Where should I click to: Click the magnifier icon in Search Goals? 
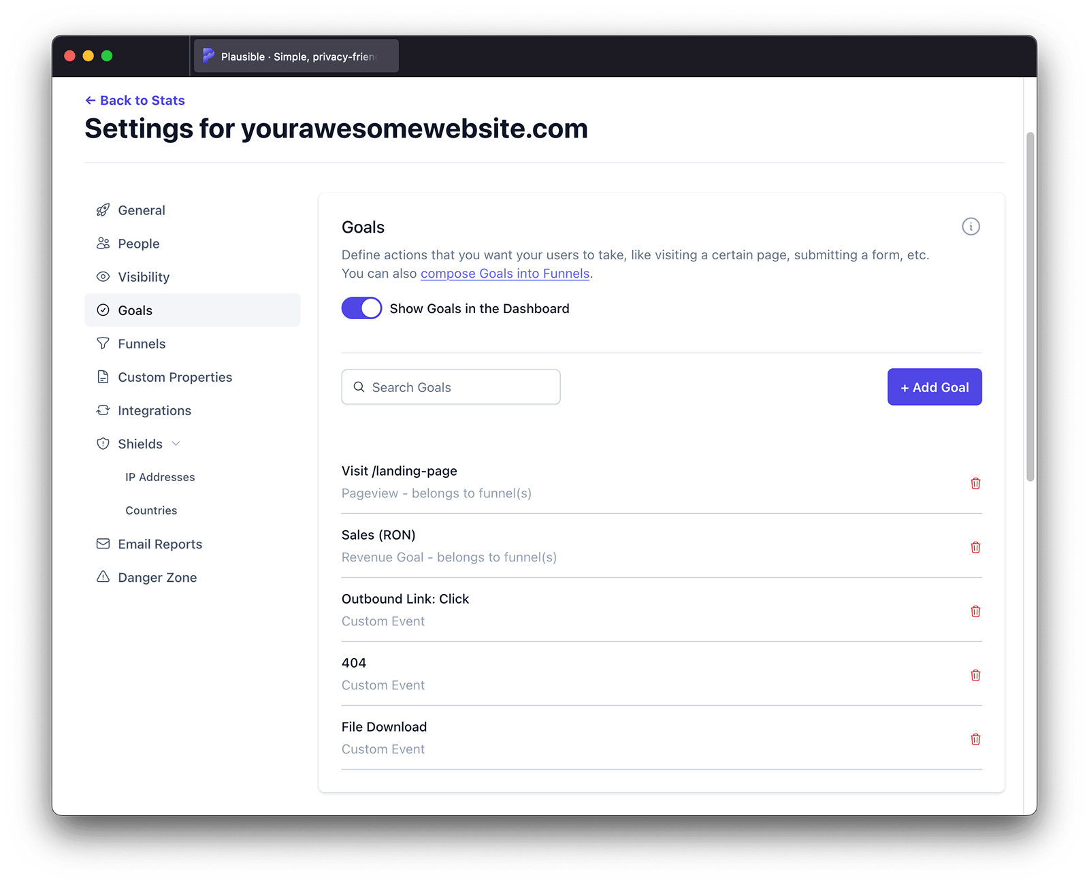[359, 387]
